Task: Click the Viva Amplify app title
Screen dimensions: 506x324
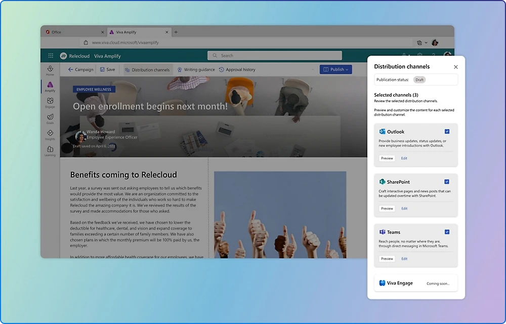Action: click(107, 56)
